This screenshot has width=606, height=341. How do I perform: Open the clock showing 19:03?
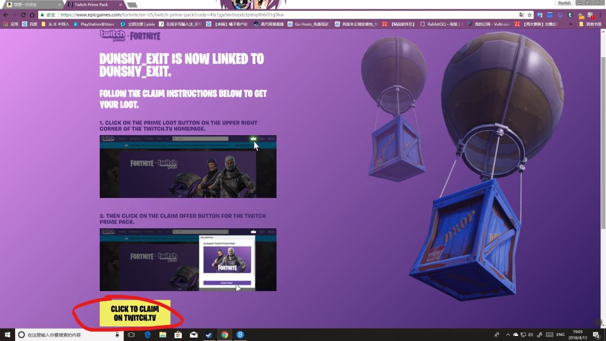coord(577,335)
